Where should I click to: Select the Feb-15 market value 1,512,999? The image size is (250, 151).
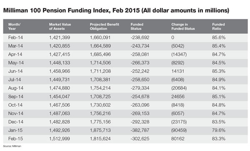point(60,139)
